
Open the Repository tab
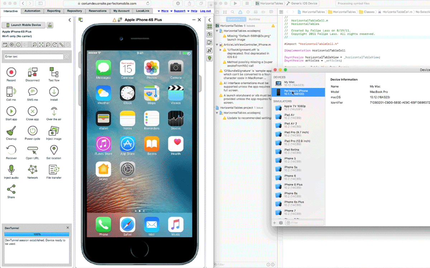point(75,11)
